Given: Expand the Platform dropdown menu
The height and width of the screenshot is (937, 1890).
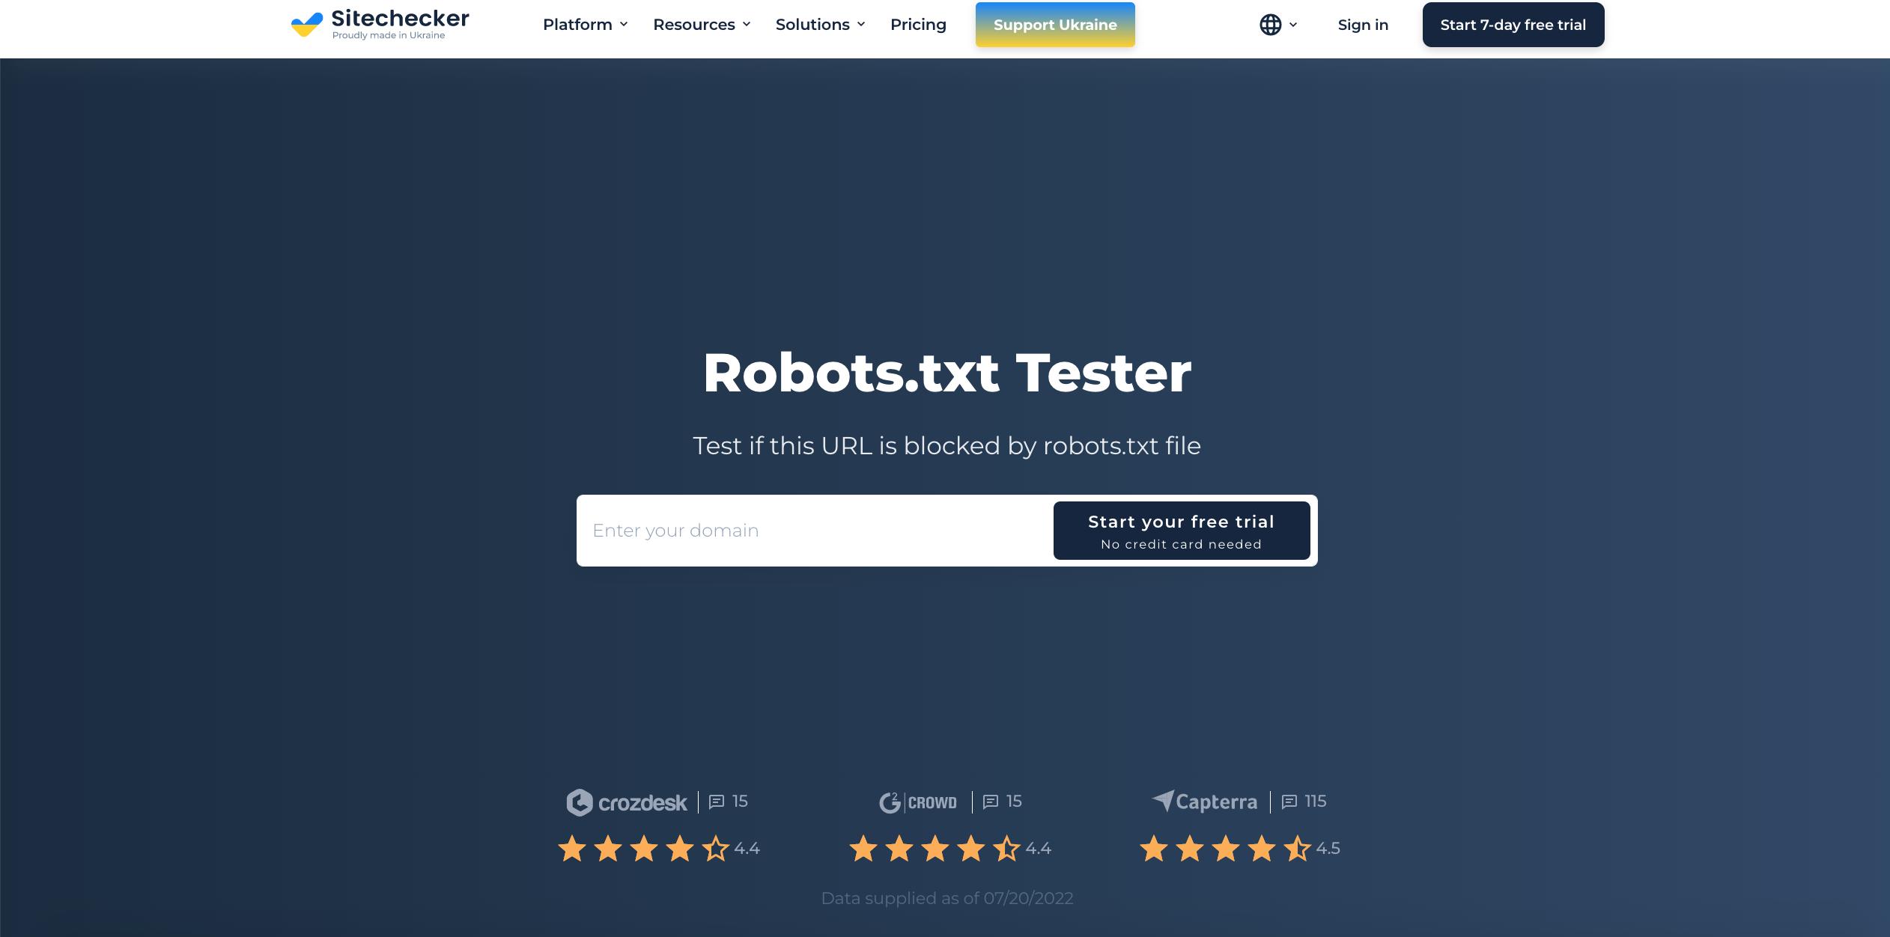Looking at the screenshot, I should point(585,24).
